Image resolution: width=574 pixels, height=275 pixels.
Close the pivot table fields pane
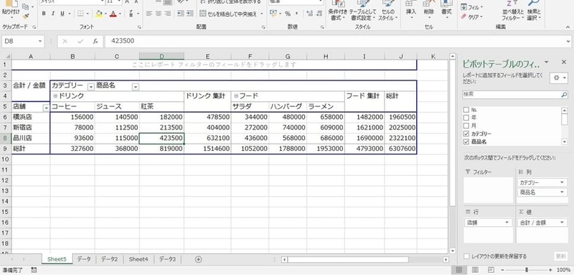(x=564, y=62)
